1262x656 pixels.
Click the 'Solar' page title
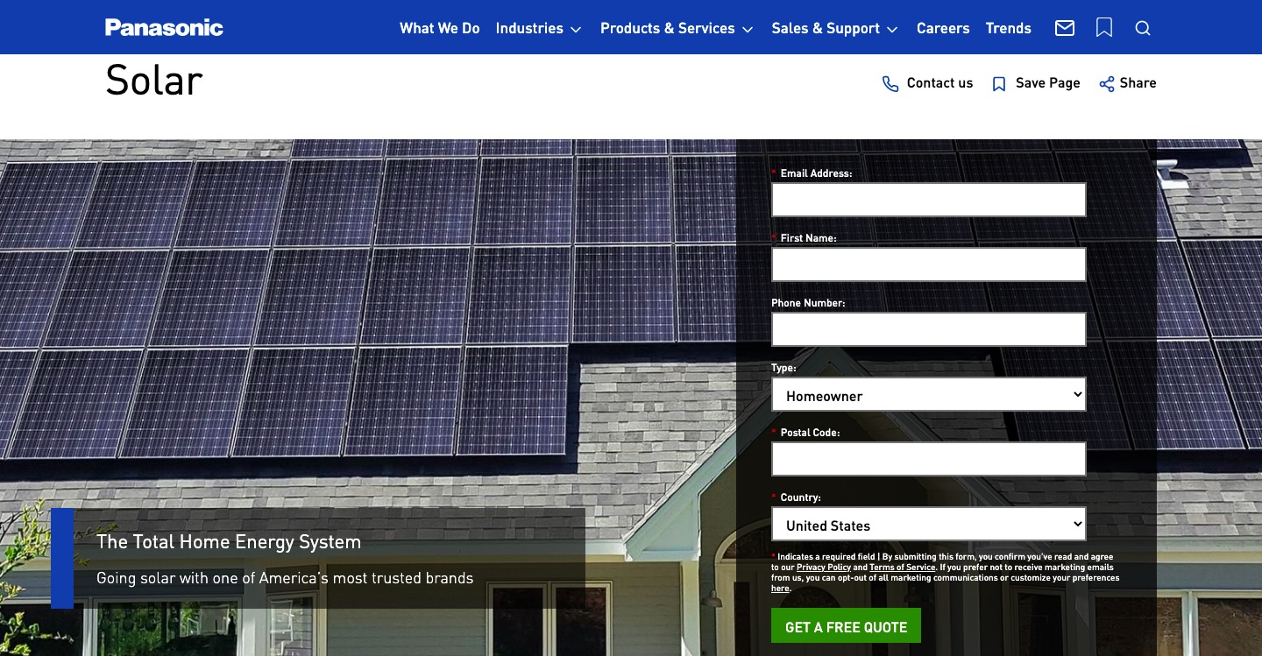coord(154,81)
